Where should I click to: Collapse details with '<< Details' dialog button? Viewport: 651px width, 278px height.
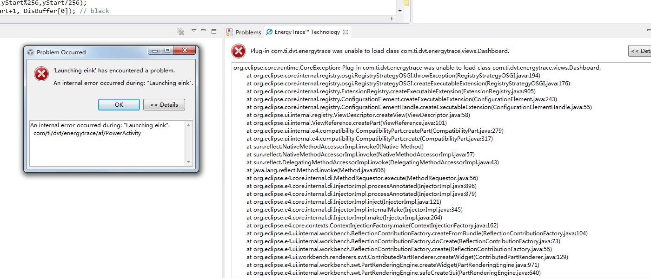(164, 104)
